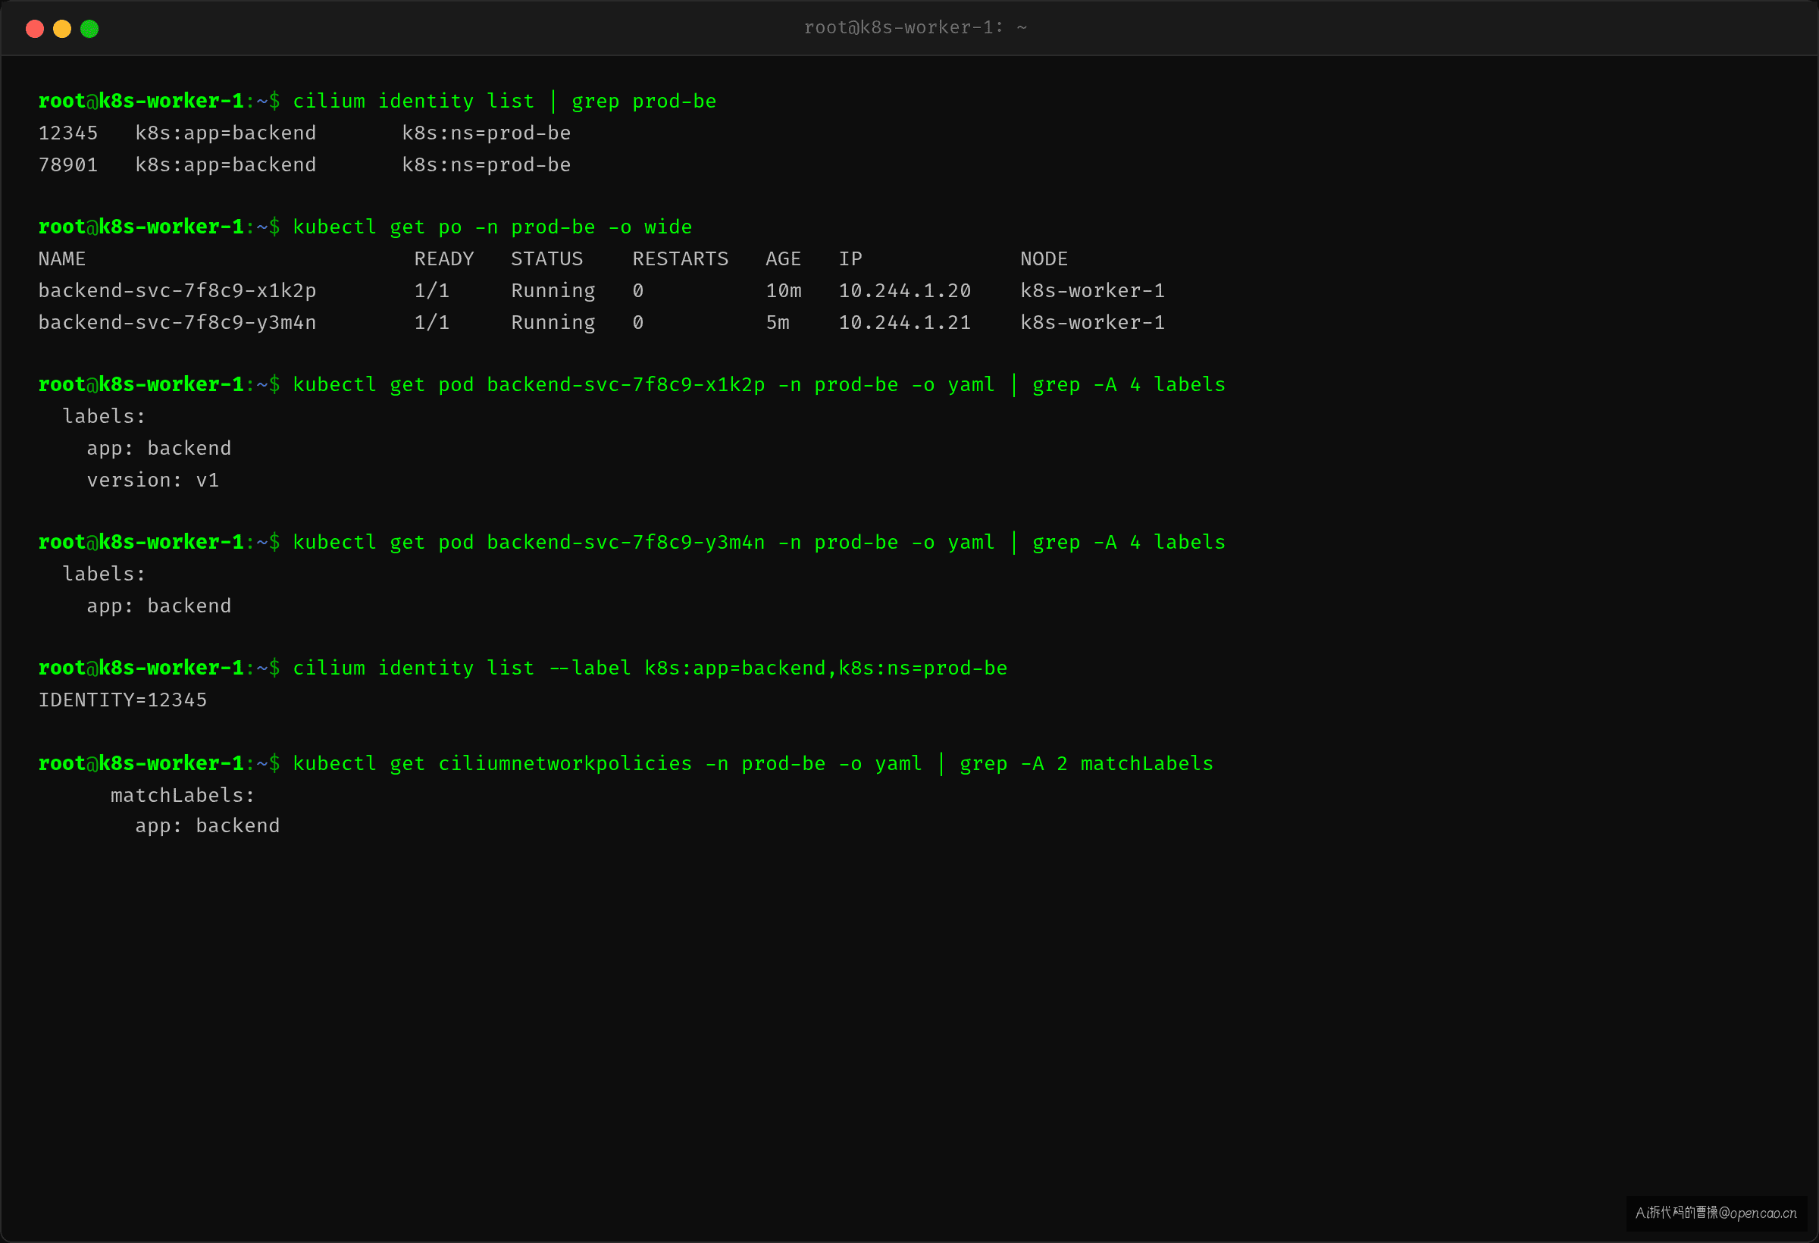The image size is (1819, 1243).
Task: Click identity number 12345 in the first output row
Action: click(68, 133)
